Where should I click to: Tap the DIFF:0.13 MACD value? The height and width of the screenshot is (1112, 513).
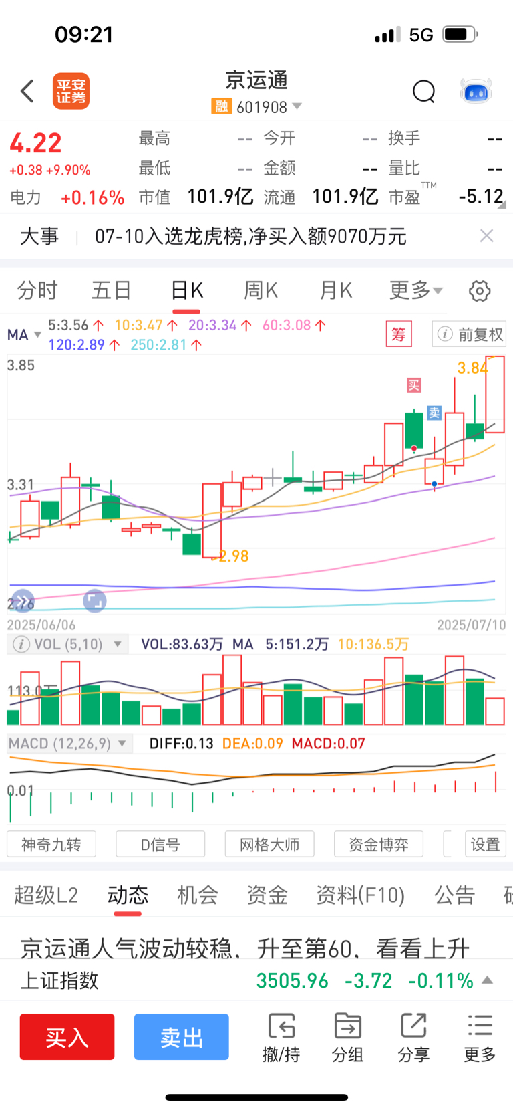(181, 744)
